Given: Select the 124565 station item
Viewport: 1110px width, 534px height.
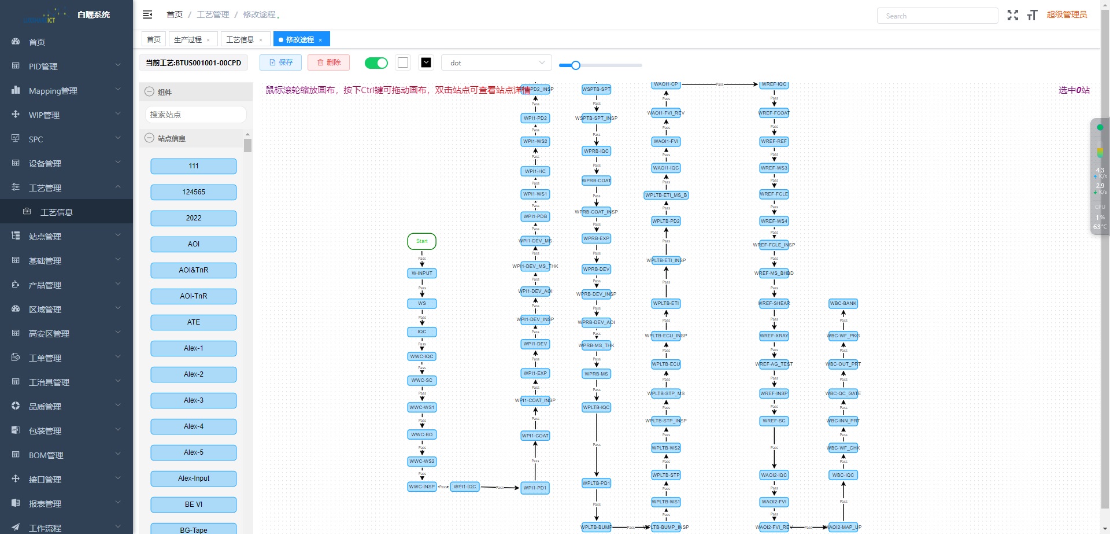Looking at the screenshot, I should [x=194, y=192].
